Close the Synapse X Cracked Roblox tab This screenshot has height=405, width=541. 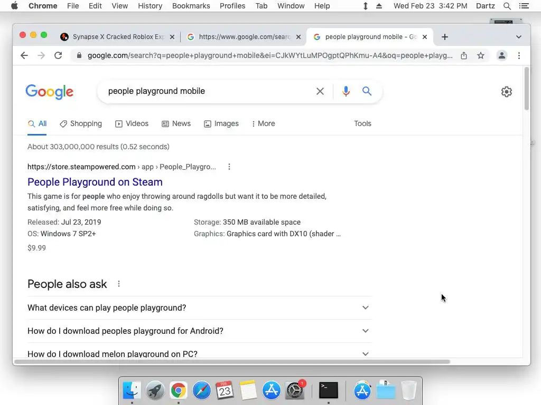point(172,37)
